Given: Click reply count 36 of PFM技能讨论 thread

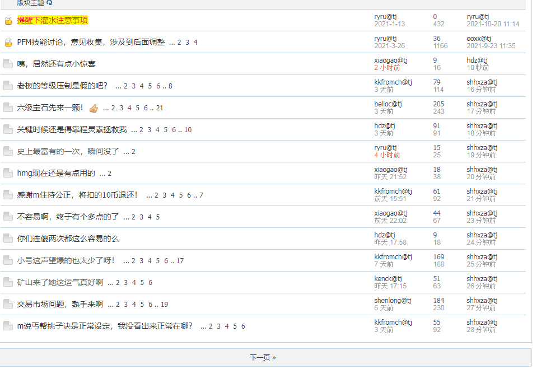Looking at the screenshot, I should (x=437, y=38).
